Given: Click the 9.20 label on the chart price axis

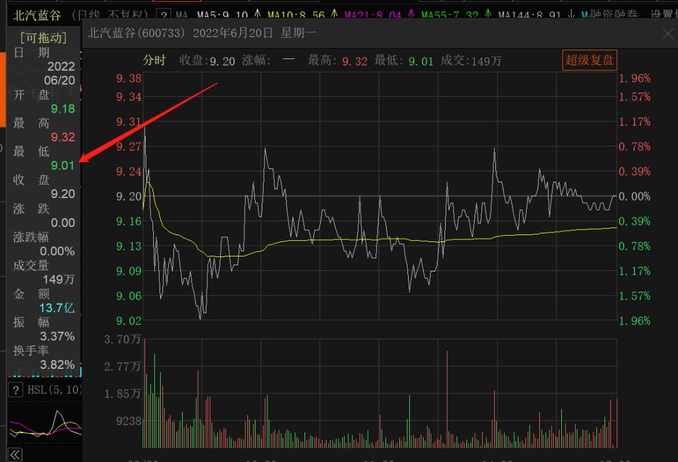Looking at the screenshot, I should pos(129,197).
